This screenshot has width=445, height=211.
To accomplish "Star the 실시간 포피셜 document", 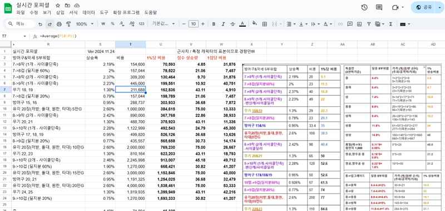I will (x=58, y=6).
